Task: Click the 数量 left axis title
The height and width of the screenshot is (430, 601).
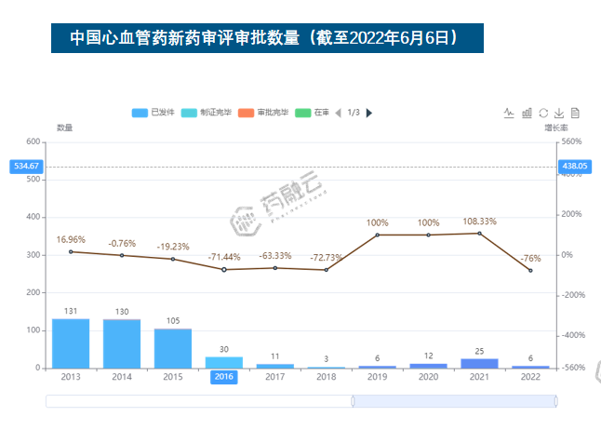Action: (65, 128)
